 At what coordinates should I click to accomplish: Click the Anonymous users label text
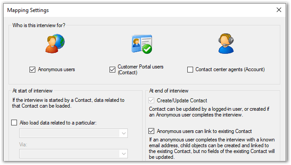click(56, 69)
